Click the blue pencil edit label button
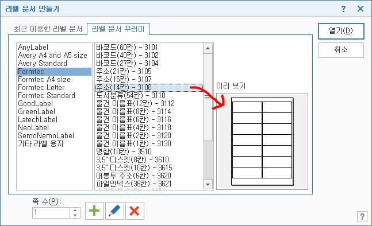372x226 pixels. pyautogui.click(x=114, y=211)
